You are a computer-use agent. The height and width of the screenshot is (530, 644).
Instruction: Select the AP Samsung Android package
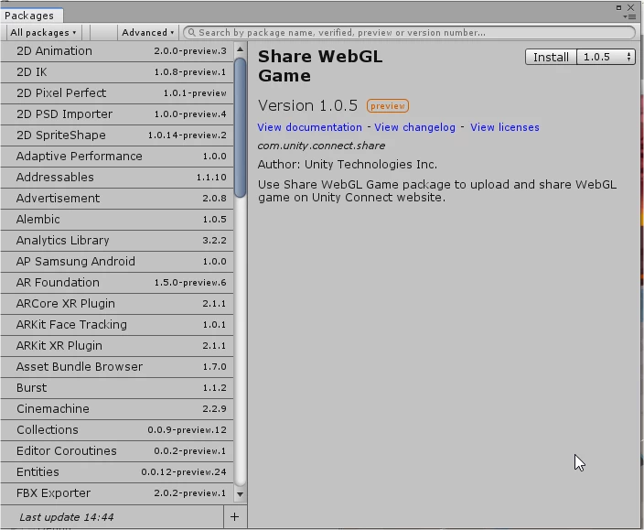(117, 261)
